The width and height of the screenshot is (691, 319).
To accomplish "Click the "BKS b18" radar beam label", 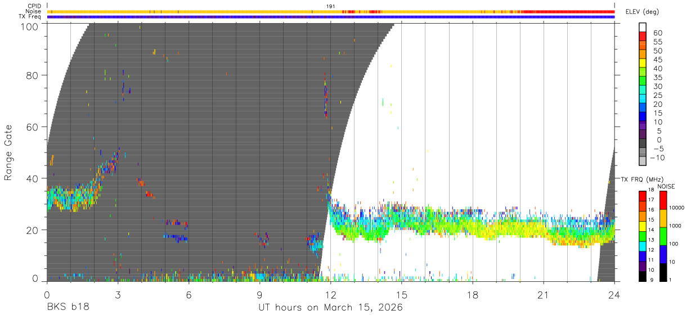I will [x=68, y=308].
